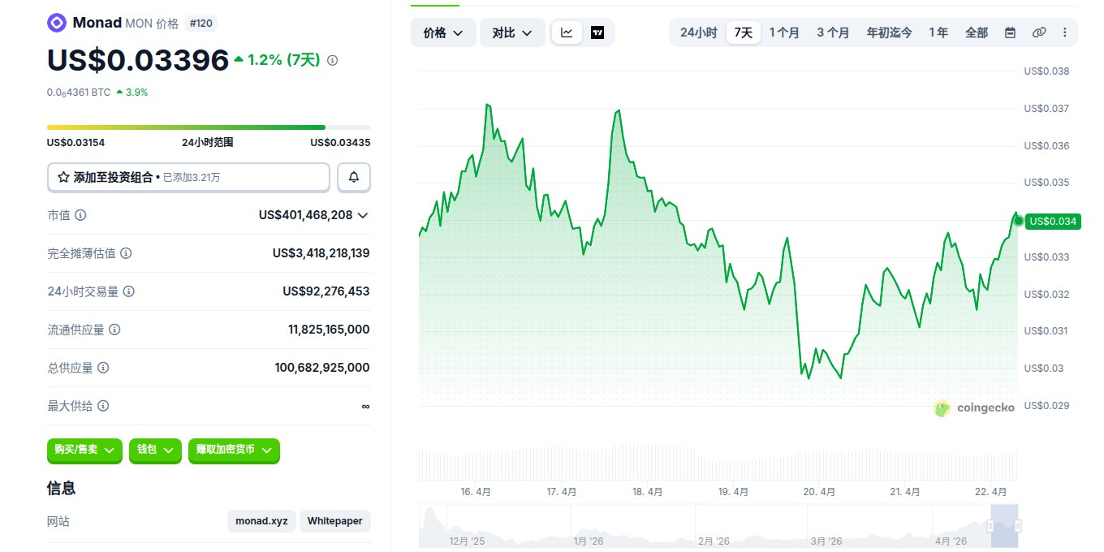Select the 24小时 time range
The image size is (1104, 552).
pyautogui.click(x=698, y=32)
